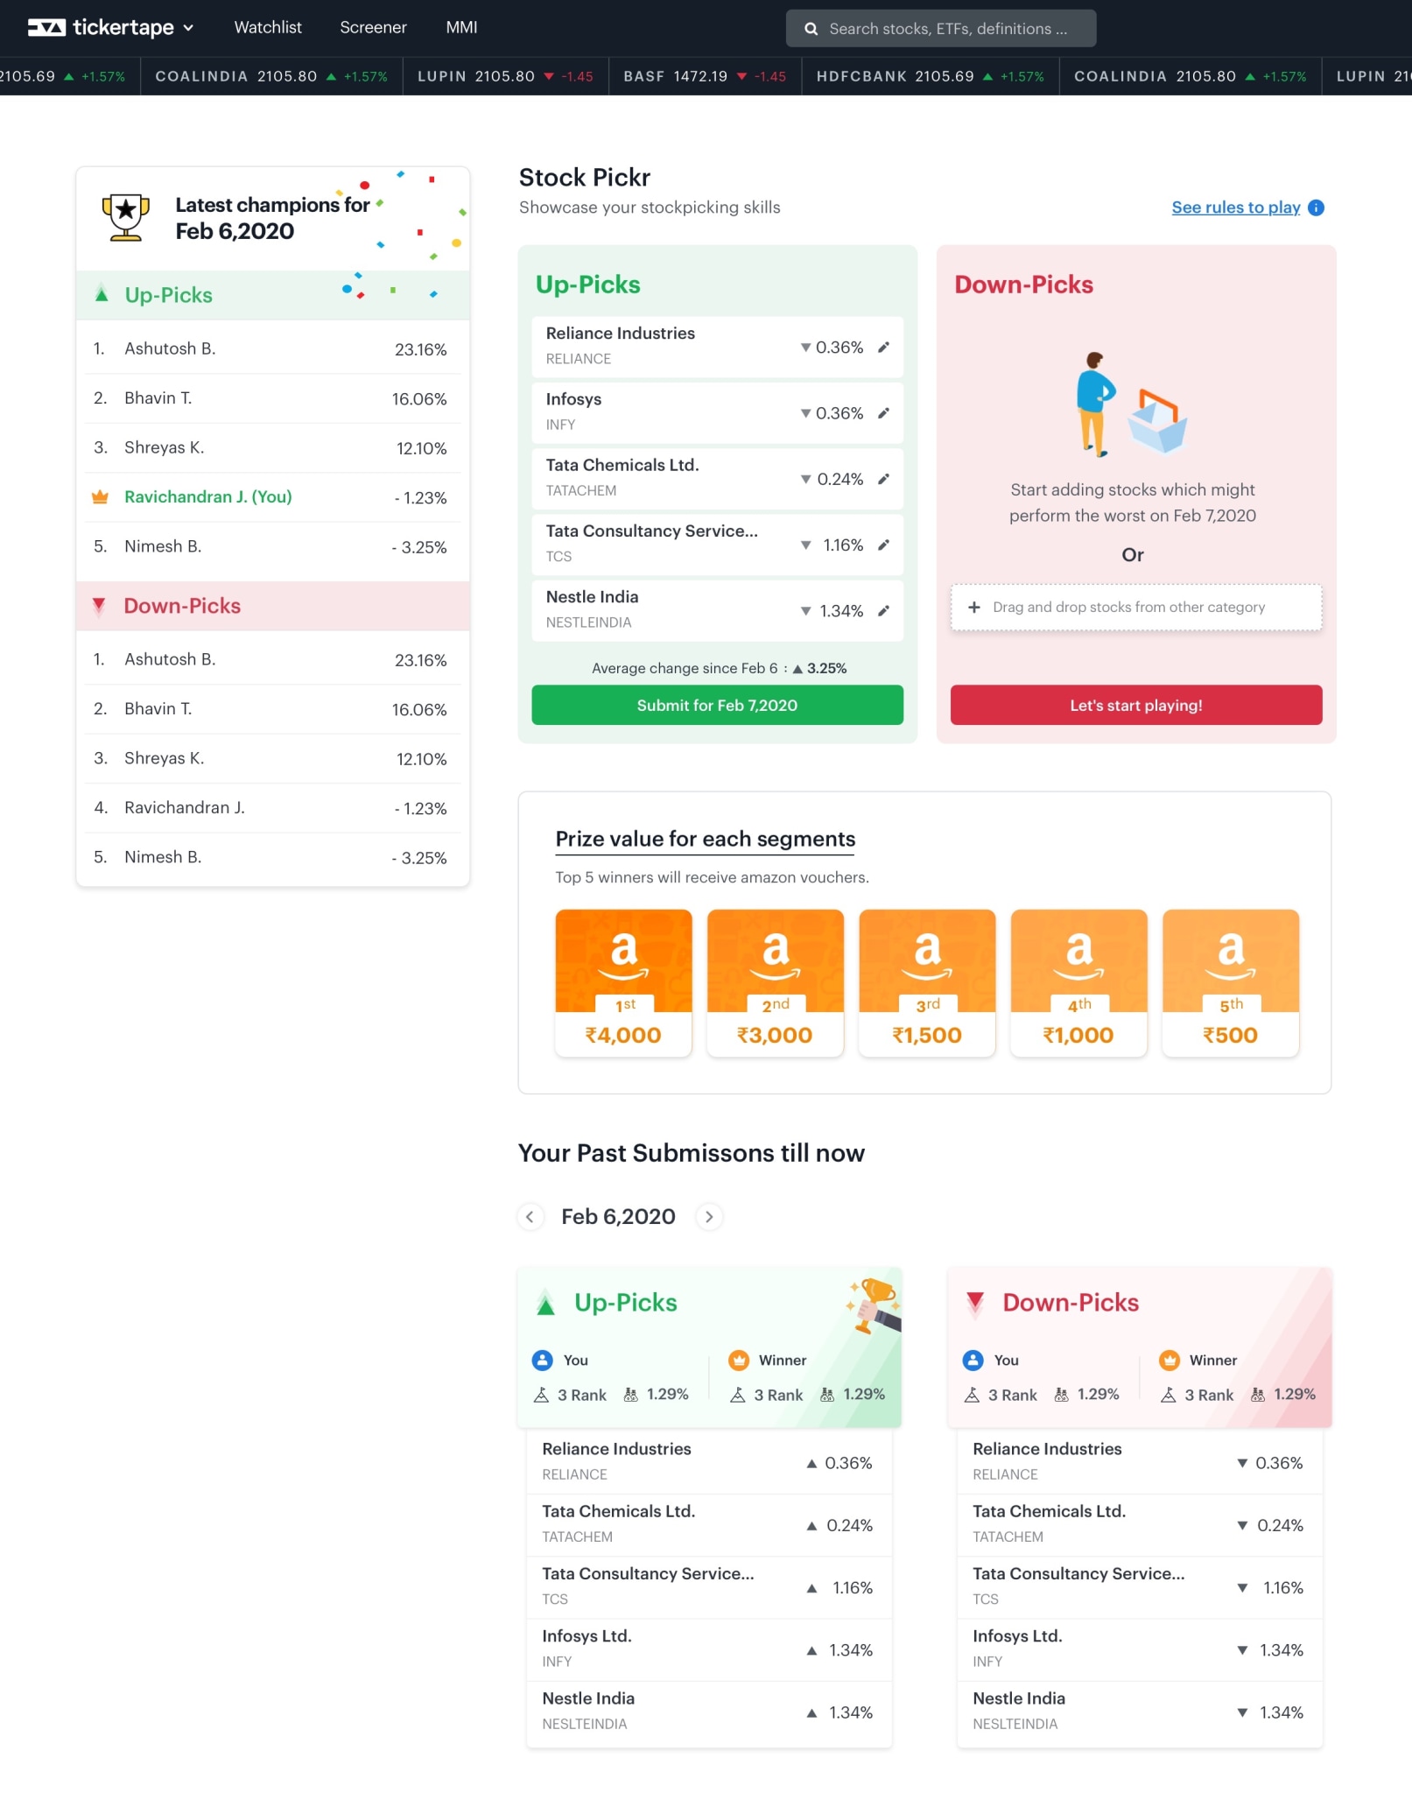Click the search stocks input field
1412x1793 pixels.
[x=940, y=28]
